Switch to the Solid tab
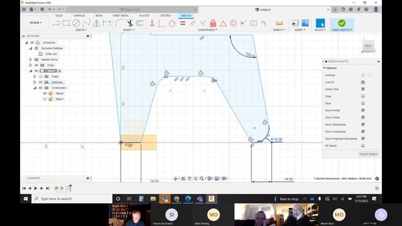This screenshot has width=402, height=226. (x=59, y=16)
